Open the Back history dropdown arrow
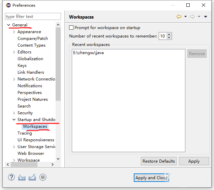The height and width of the screenshot is (190, 214). point(185,17)
